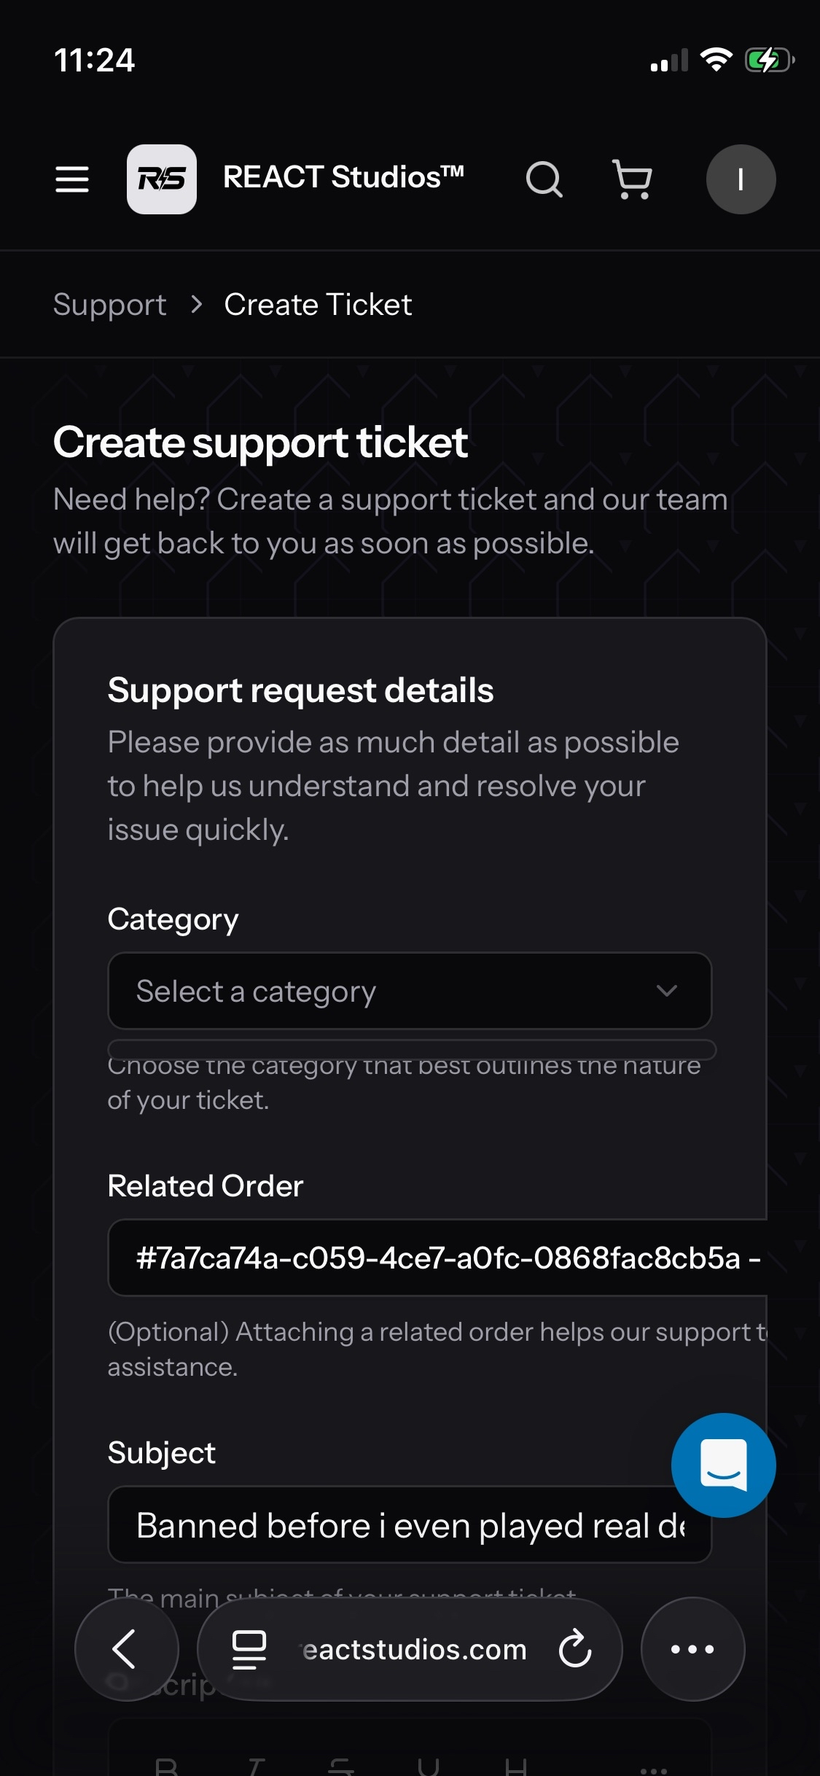The image size is (820, 1776).
Task: Toggle bold in the description editor
Action: click(167, 1766)
